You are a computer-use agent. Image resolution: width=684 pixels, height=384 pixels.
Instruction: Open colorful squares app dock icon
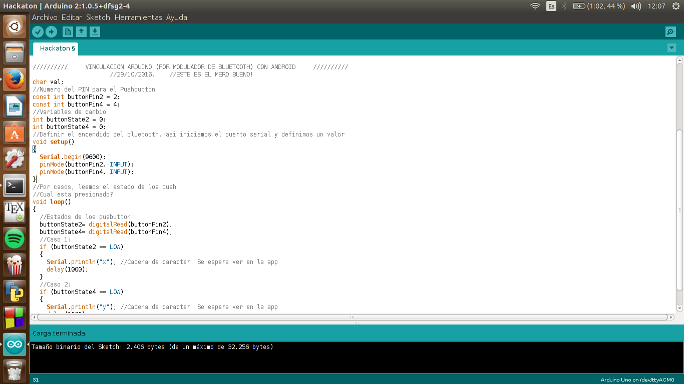15,318
